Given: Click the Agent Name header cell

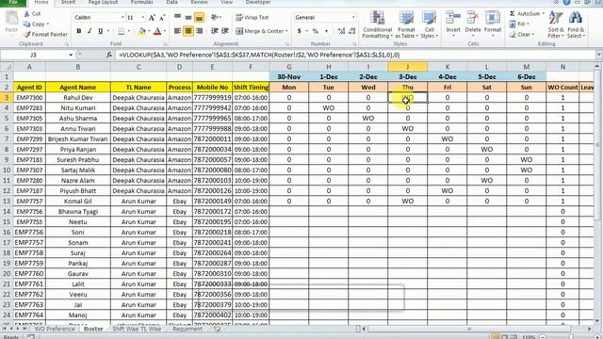Looking at the screenshot, I should point(77,88).
